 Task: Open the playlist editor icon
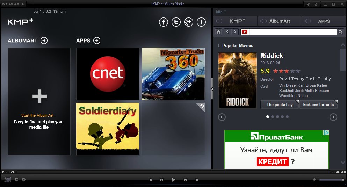point(16,180)
